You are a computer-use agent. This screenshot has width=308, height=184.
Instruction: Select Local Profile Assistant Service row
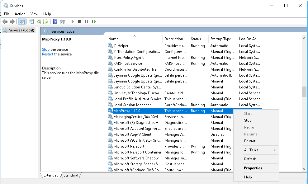(x=185, y=99)
